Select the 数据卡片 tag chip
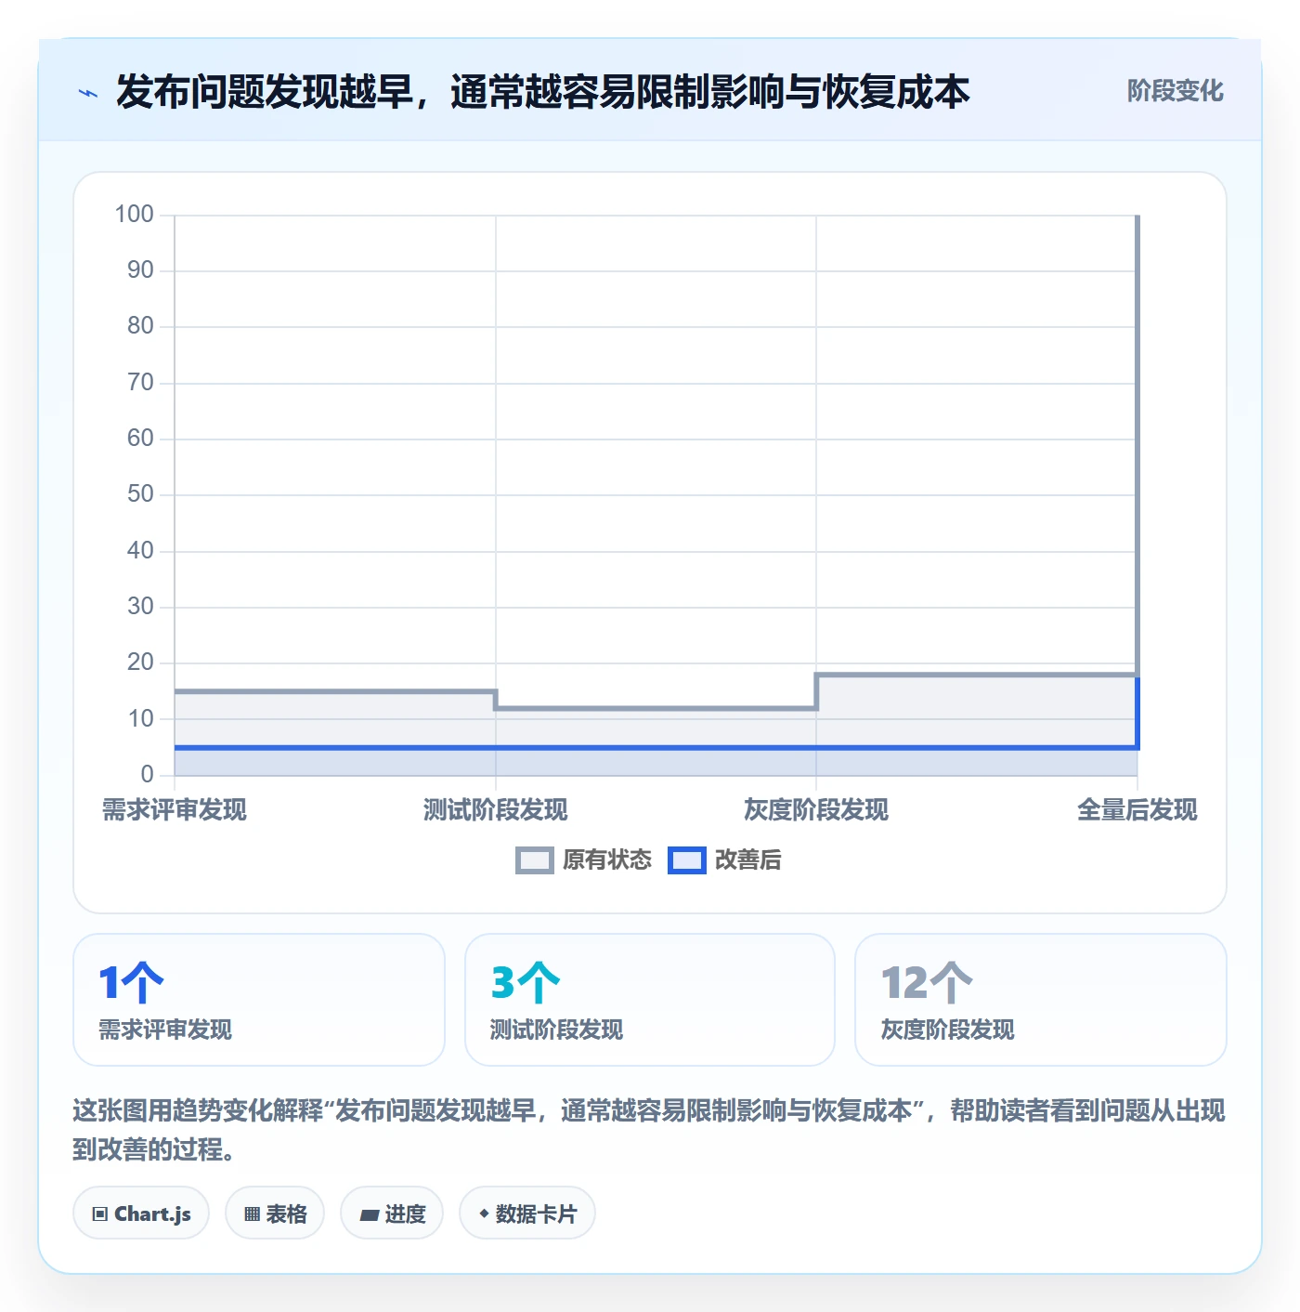1300x1312 pixels. [527, 1214]
